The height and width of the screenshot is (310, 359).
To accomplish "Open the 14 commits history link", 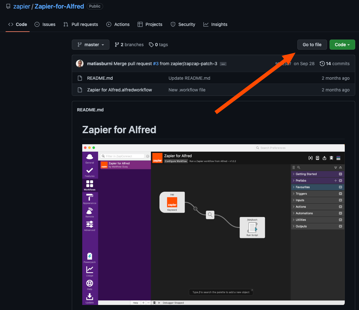I will pyautogui.click(x=335, y=64).
